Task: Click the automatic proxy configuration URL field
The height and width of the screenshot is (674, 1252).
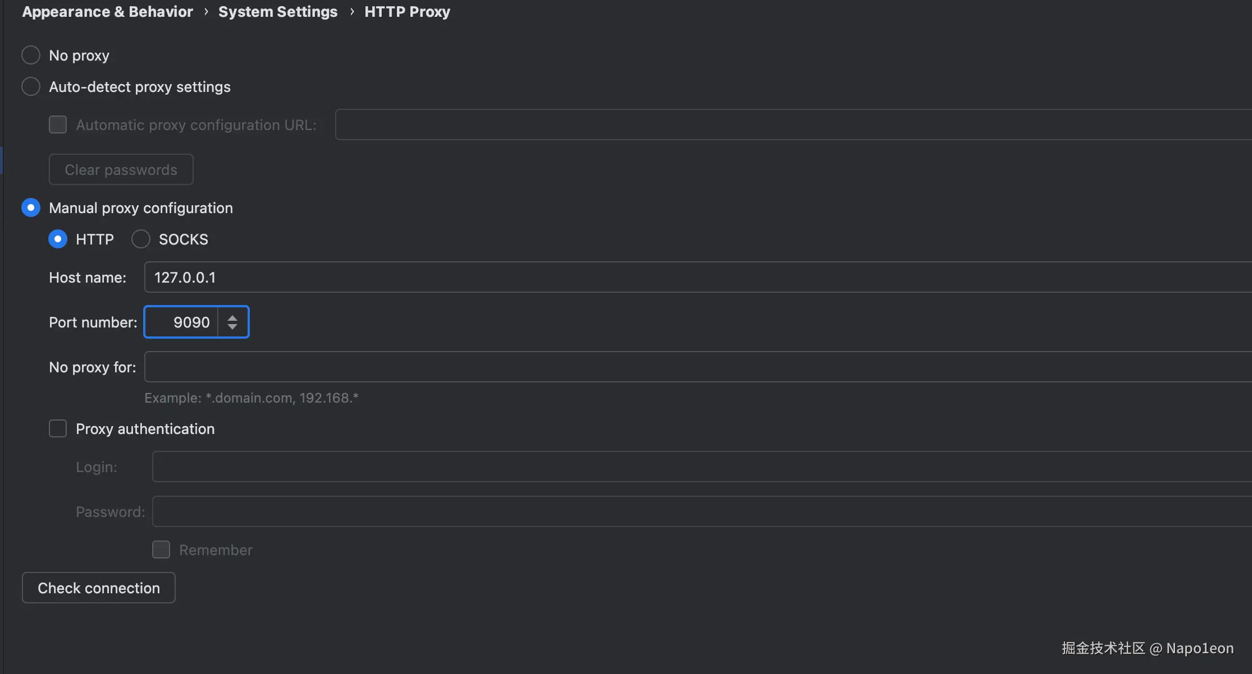Action: pyautogui.click(x=792, y=124)
